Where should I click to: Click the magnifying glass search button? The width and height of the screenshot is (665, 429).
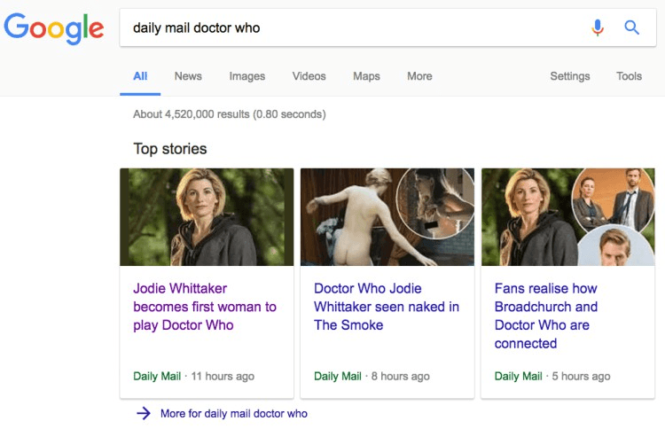click(632, 27)
